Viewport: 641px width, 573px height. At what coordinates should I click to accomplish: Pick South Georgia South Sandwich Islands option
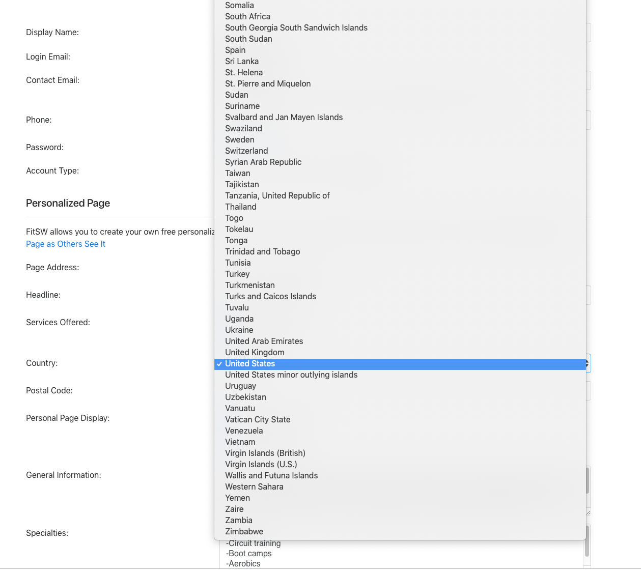pyautogui.click(x=400, y=28)
